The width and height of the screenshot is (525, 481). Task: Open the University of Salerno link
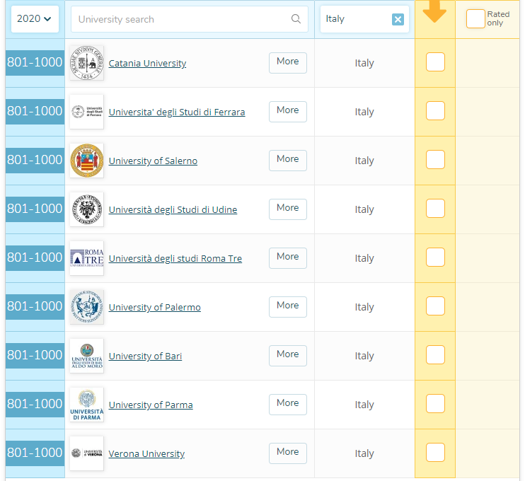point(153,161)
